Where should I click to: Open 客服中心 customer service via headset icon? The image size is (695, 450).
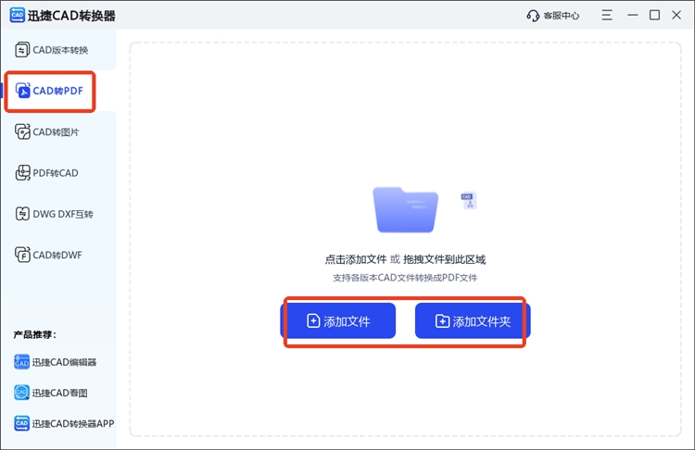click(533, 16)
